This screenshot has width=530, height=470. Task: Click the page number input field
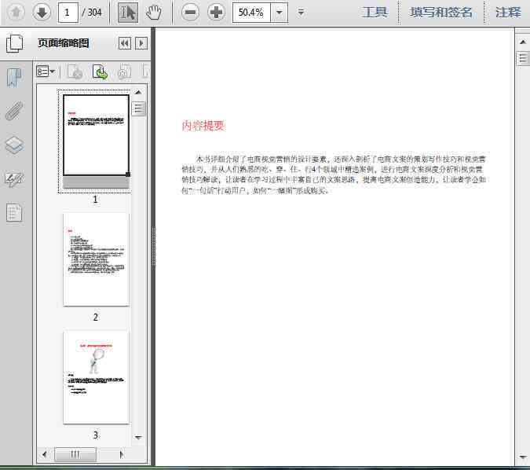[68, 13]
